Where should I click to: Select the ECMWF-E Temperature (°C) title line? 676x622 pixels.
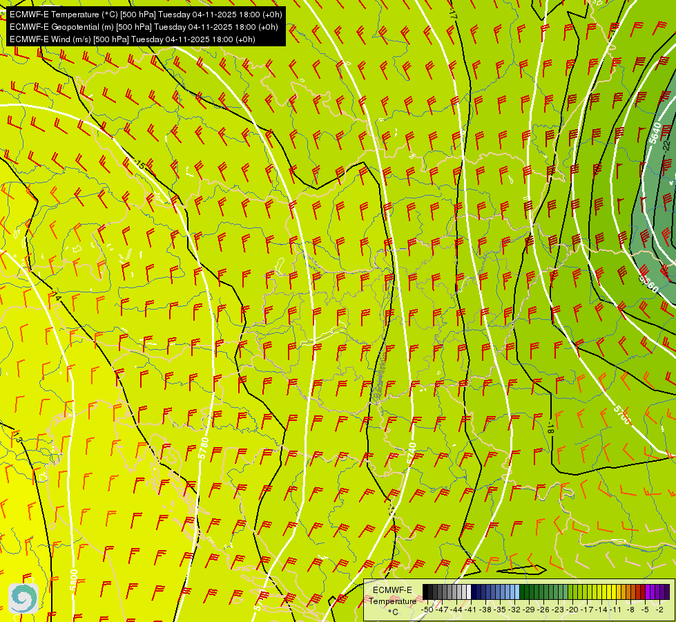[x=146, y=15]
